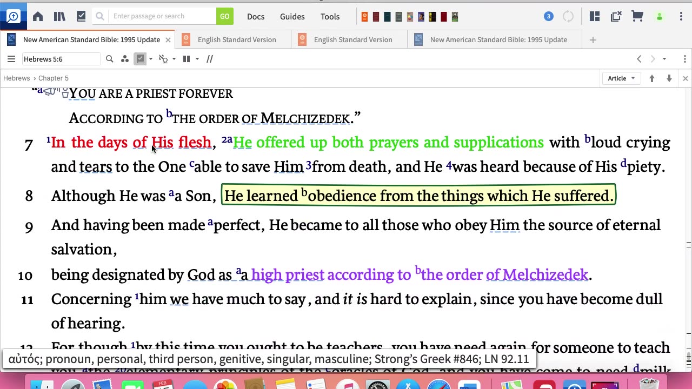
Task: Toggle the highlighted reading view button
Action: pyautogui.click(x=141, y=59)
